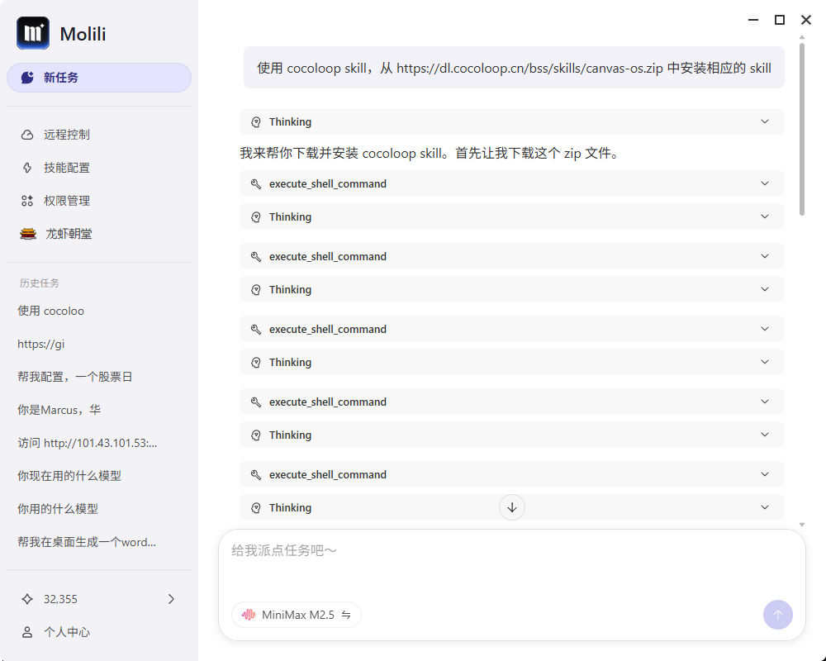Viewport: 826px width, 661px height.
Task: Click the send message arrow button
Action: click(x=777, y=615)
